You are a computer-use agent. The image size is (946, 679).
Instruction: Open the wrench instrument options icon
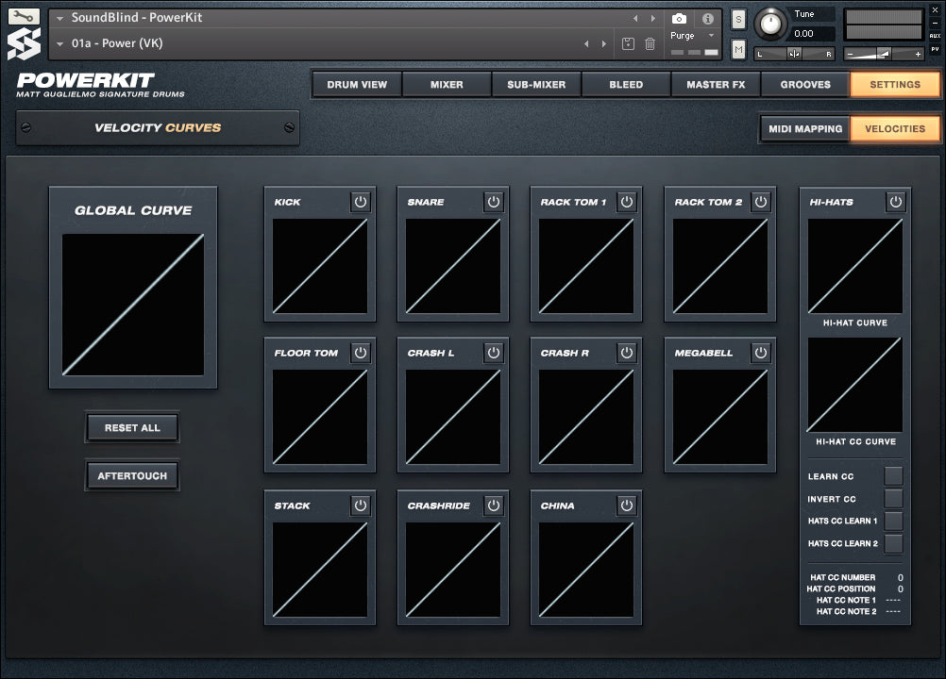click(x=24, y=16)
